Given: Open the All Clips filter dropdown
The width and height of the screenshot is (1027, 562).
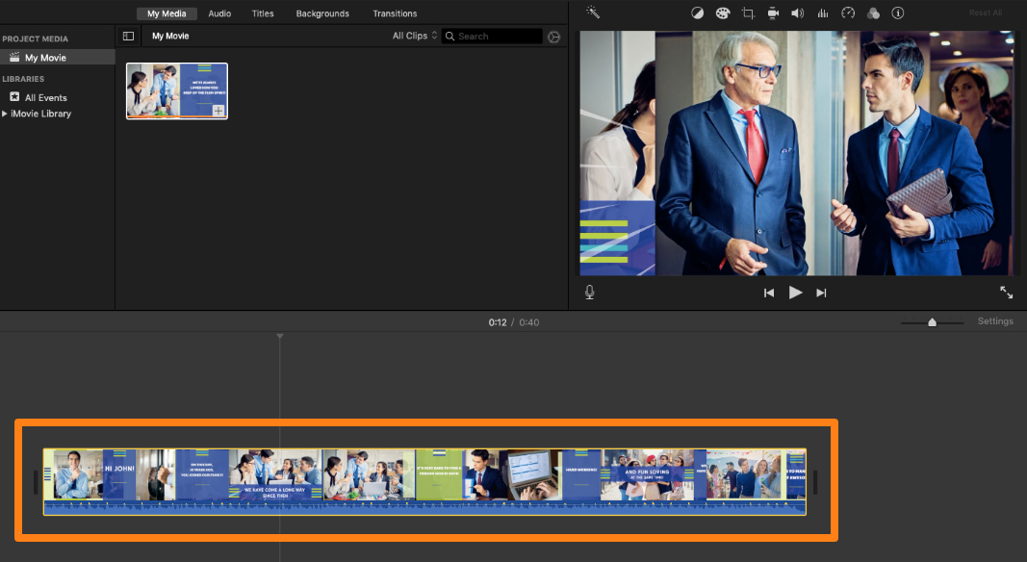Looking at the screenshot, I should pyautogui.click(x=413, y=36).
